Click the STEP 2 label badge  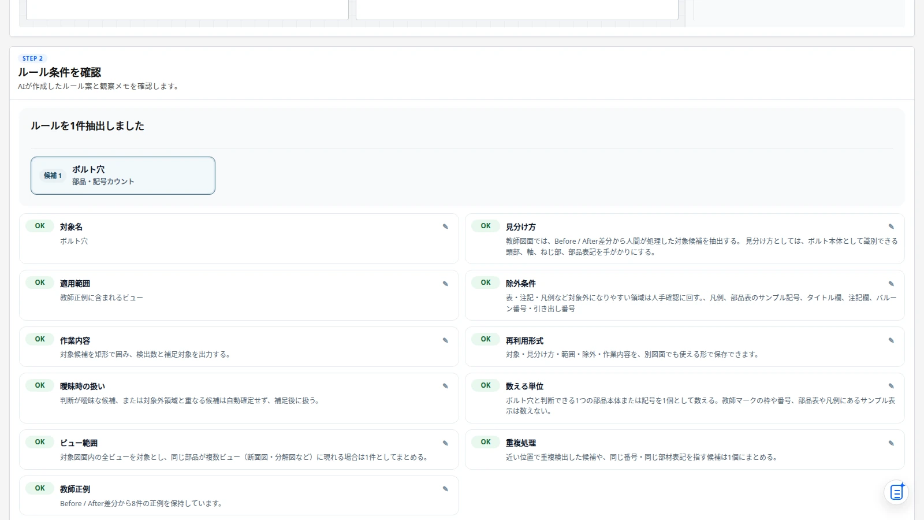click(x=32, y=58)
